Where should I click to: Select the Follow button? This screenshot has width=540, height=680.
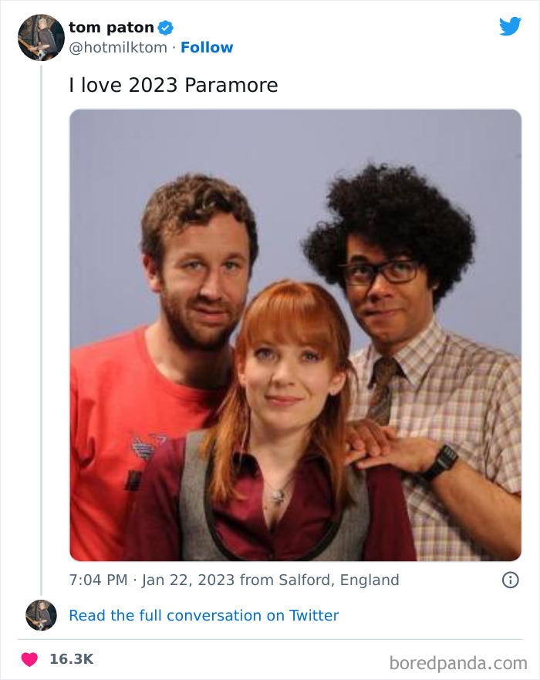tap(207, 47)
